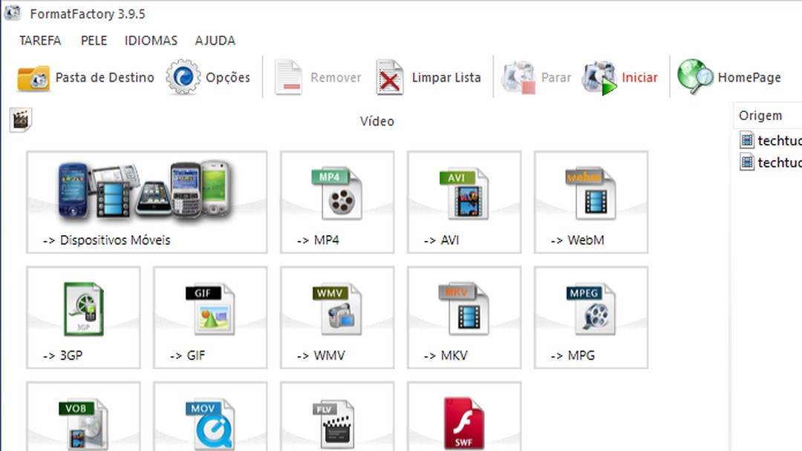The height and width of the screenshot is (451, 802).
Task: Open the TAREFA menu
Action: pos(40,40)
